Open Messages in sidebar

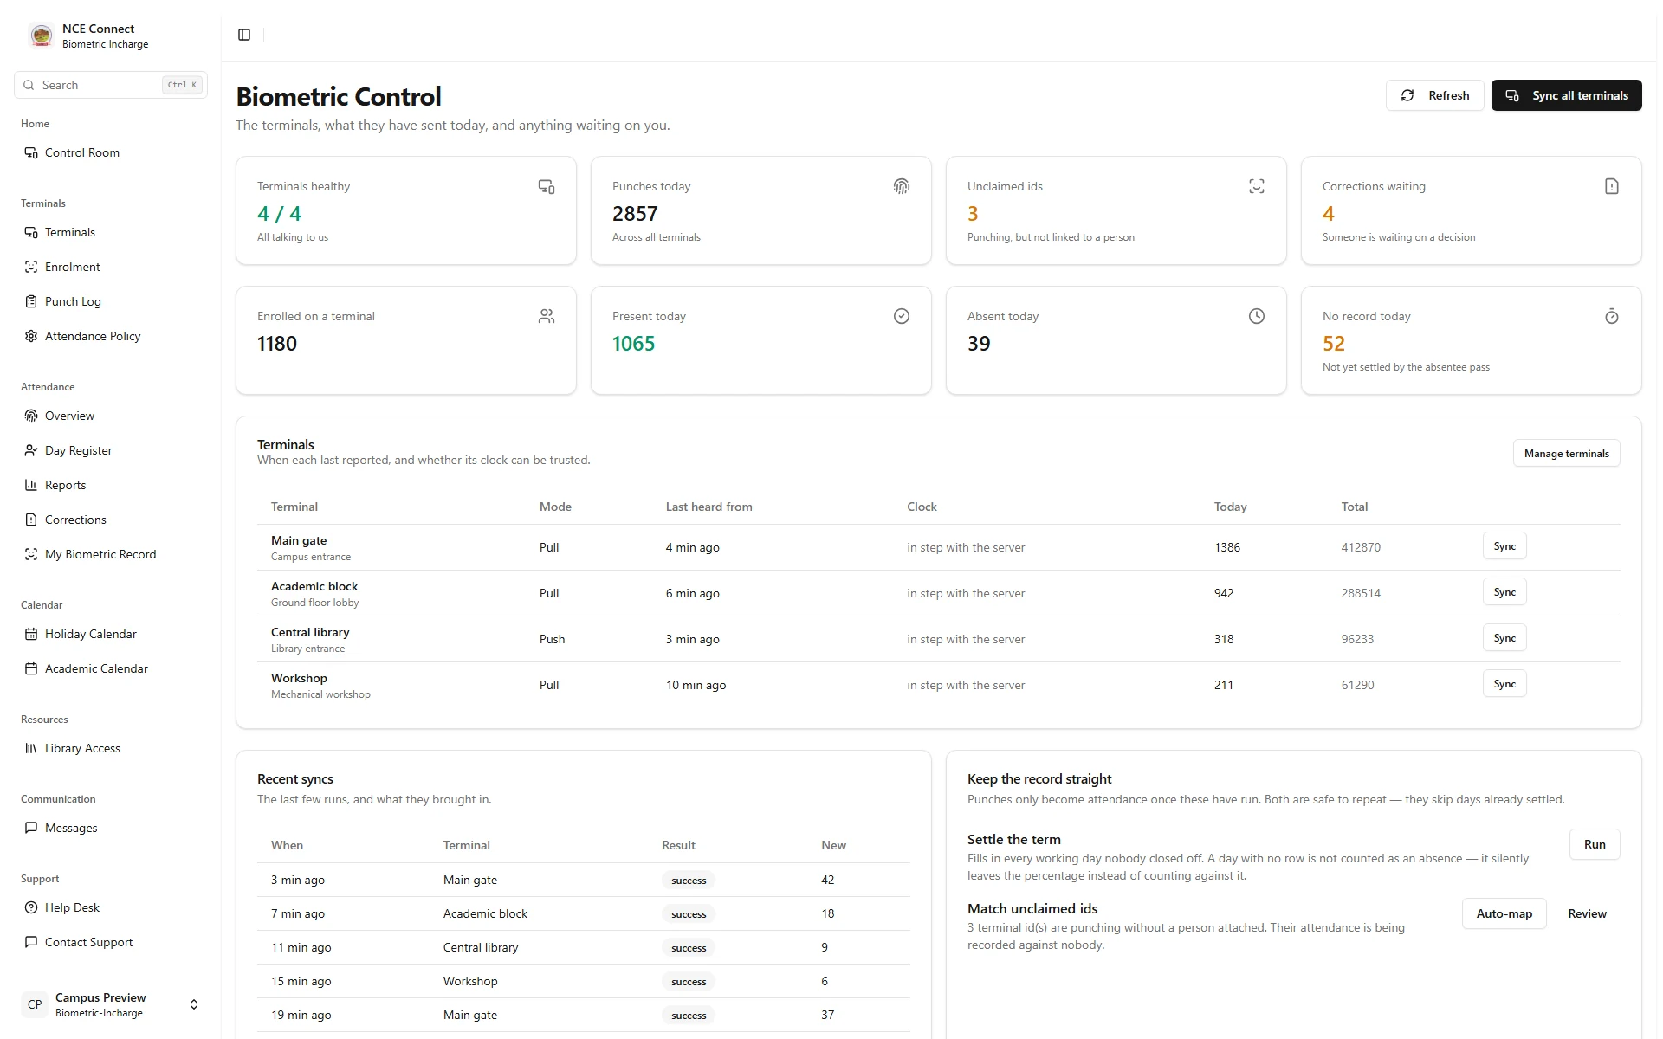tap(111, 828)
